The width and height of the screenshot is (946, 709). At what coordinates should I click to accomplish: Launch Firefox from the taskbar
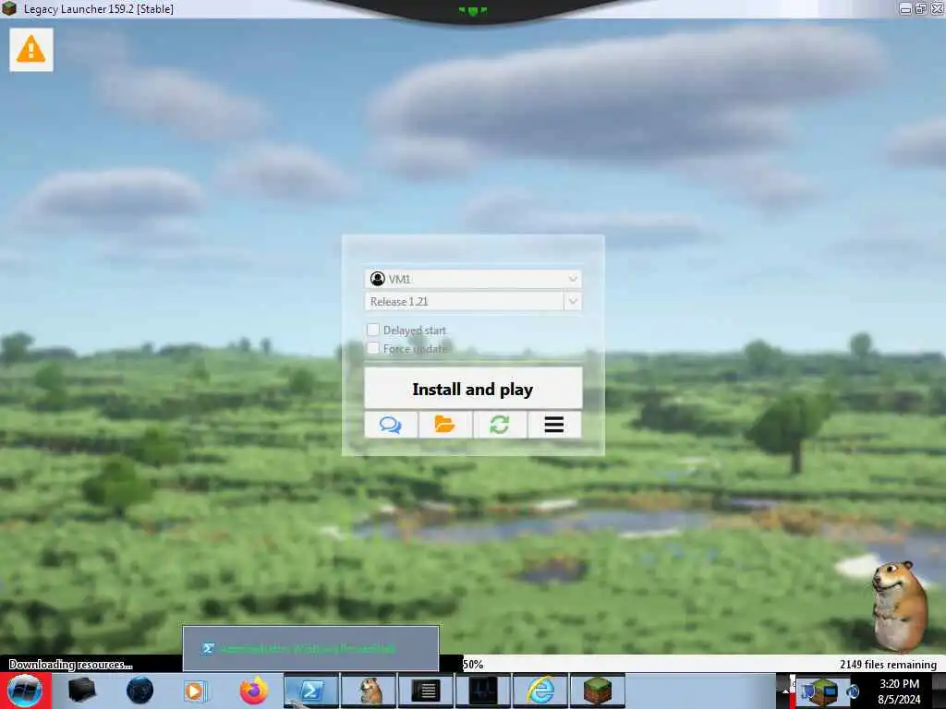pyautogui.click(x=253, y=691)
